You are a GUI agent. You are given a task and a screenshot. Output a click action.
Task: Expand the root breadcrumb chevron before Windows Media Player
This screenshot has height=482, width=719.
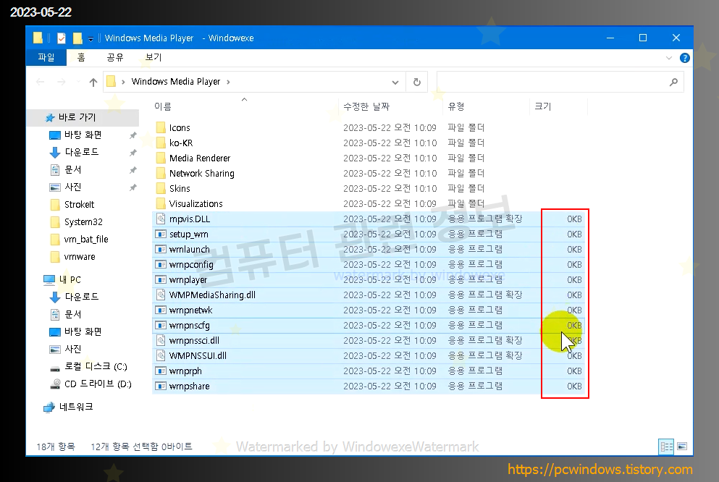tap(123, 82)
